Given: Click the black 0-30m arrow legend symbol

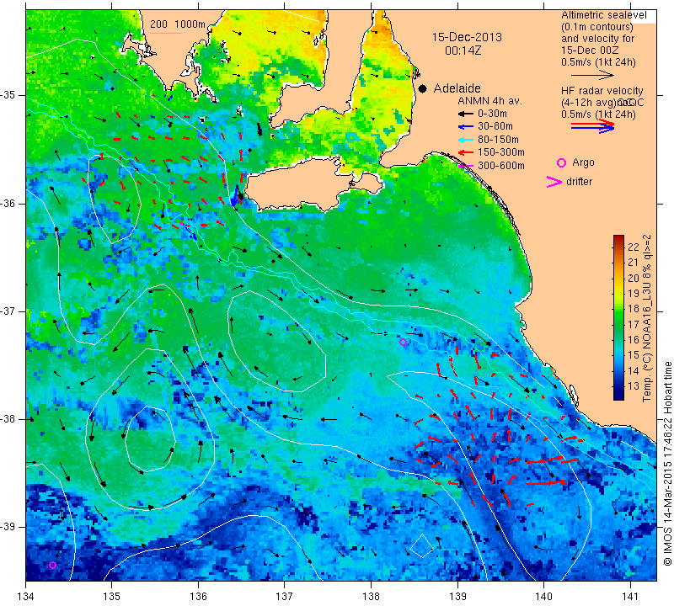Looking at the screenshot, I should pos(465,114).
